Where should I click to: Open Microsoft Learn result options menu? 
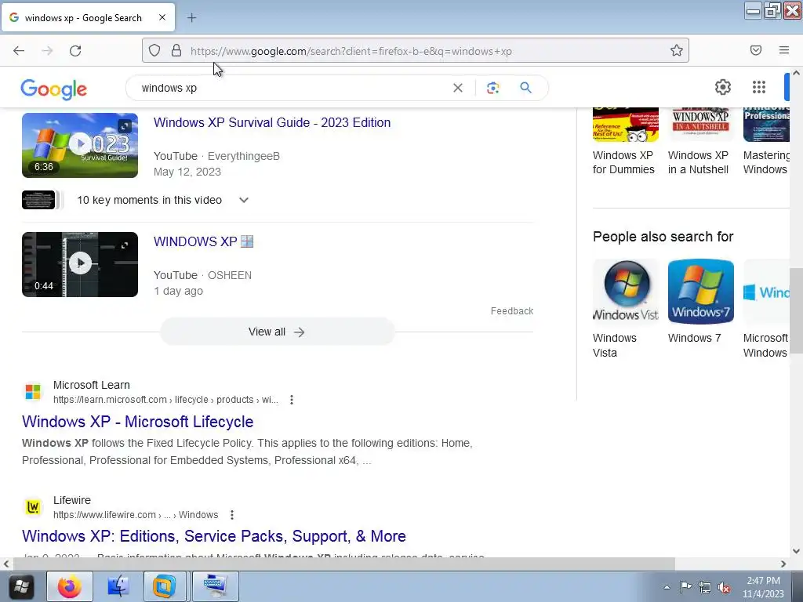pos(292,400)
